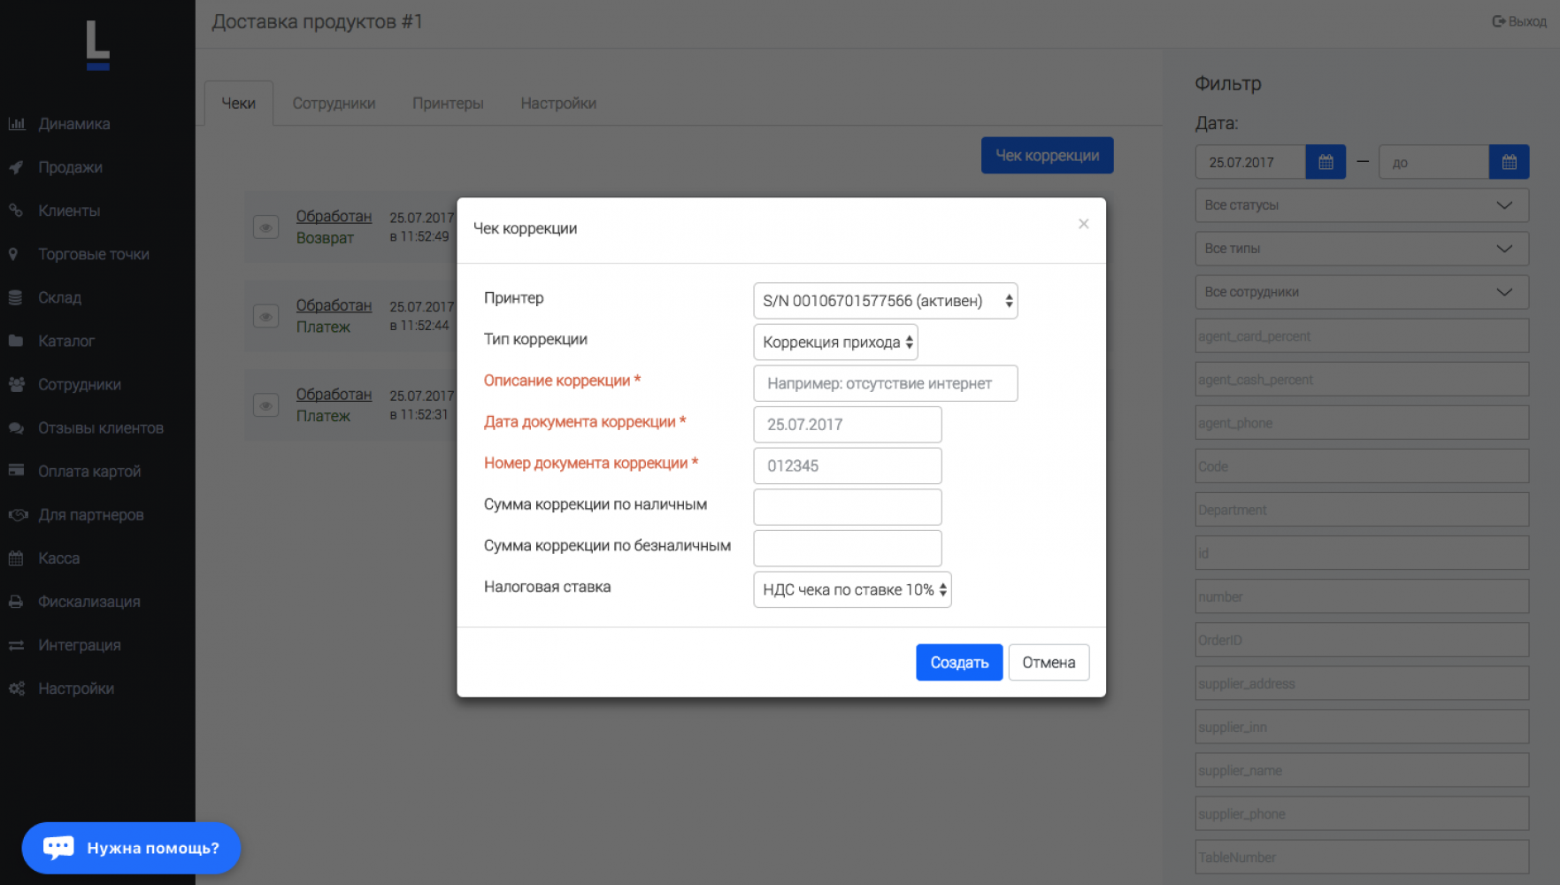Click the Описание коррекции input field
The width and height of the screenshot is (1560, 885).
pos(885,383)
